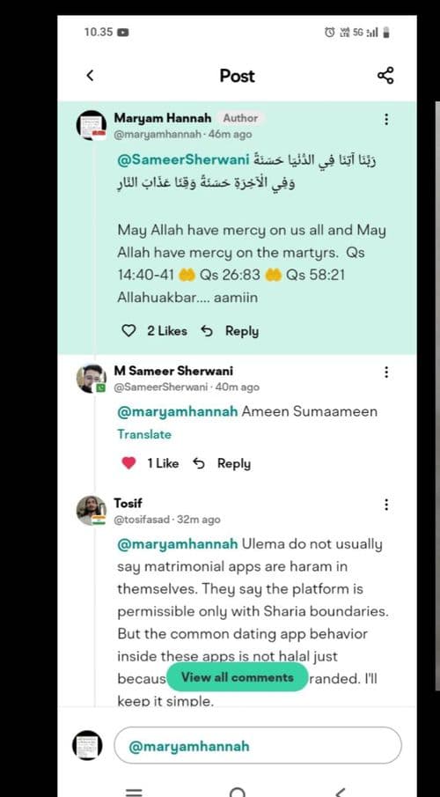Go back using the top-left arrow

(x=90, y=76)
